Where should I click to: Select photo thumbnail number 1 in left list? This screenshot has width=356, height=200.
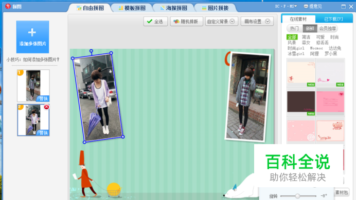tap(33, 86)
